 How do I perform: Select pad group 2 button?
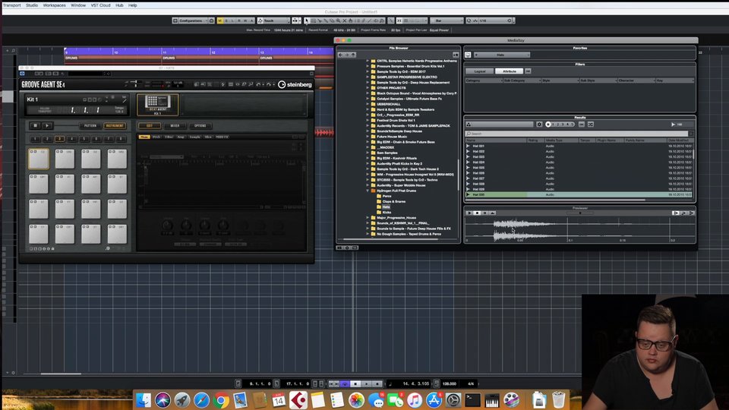[x=47, y=138]
